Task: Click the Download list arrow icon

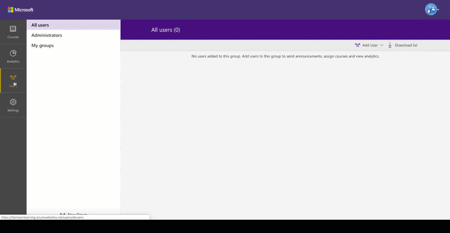Action: 390,45
